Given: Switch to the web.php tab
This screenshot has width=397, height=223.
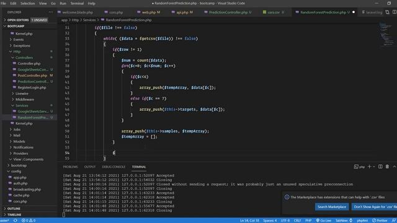Looking at the screenshot, I should 149,12.
